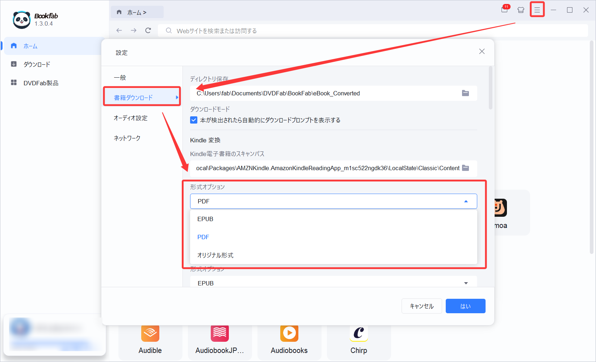Click the web search address field
This screenshot has height=362, width=596.
tap(373, 31)
